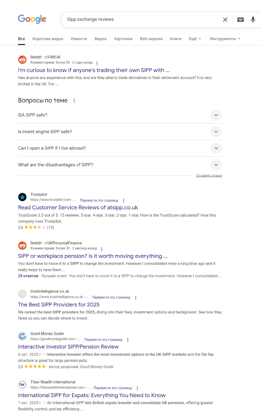Click inside the search input field
The width and height of the screenshot is (261, 415).
(140, 19)
